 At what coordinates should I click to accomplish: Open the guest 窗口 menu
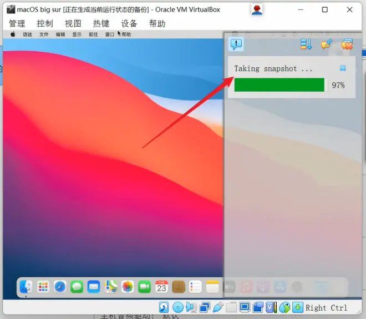[x=110, y=34]
